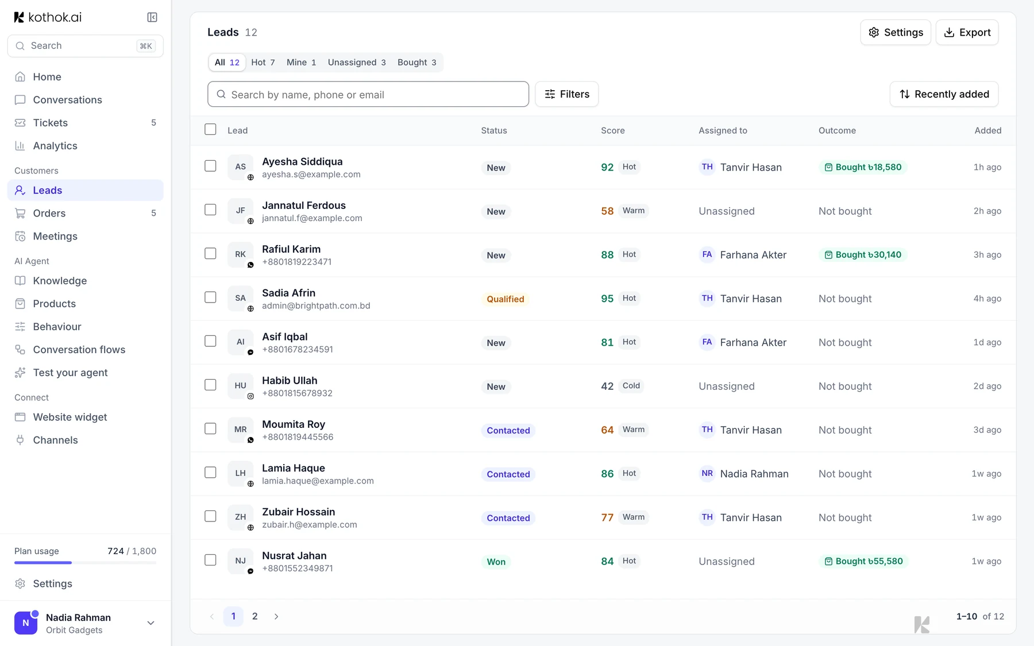Open leads Settings button
The width and height of the screenshot is (1034, 646).
(895, 33)
